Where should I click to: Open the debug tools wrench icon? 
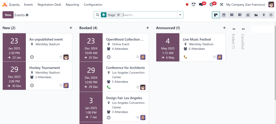pos(222,5)
